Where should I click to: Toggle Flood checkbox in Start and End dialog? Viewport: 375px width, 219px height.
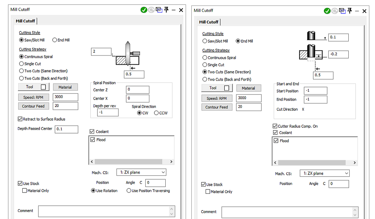pyautogui.click(x=281, y=141)
